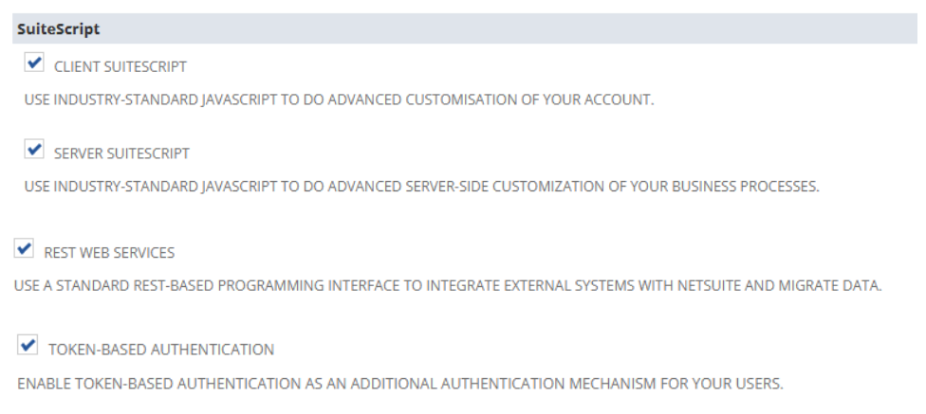The width and height of the screenshot is (926, 414).
Task: Disable the Server SuiteScript checkbox
Action: click(34, 150)
